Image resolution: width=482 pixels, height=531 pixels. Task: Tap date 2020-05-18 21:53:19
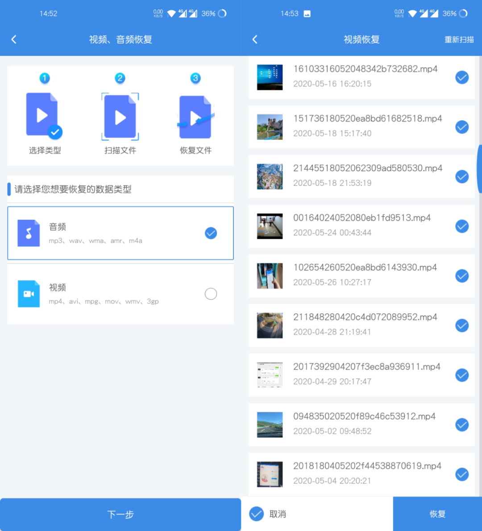click(332, 183)
